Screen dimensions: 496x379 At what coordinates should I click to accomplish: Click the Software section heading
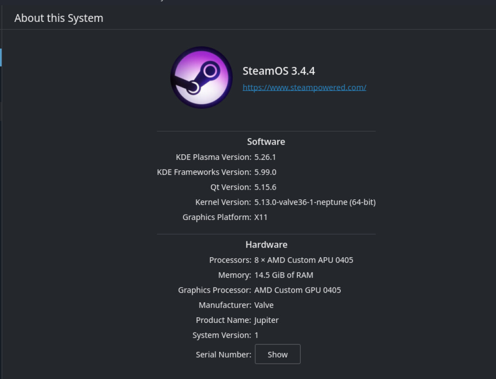pyautogui.click(x=266, y=142)
